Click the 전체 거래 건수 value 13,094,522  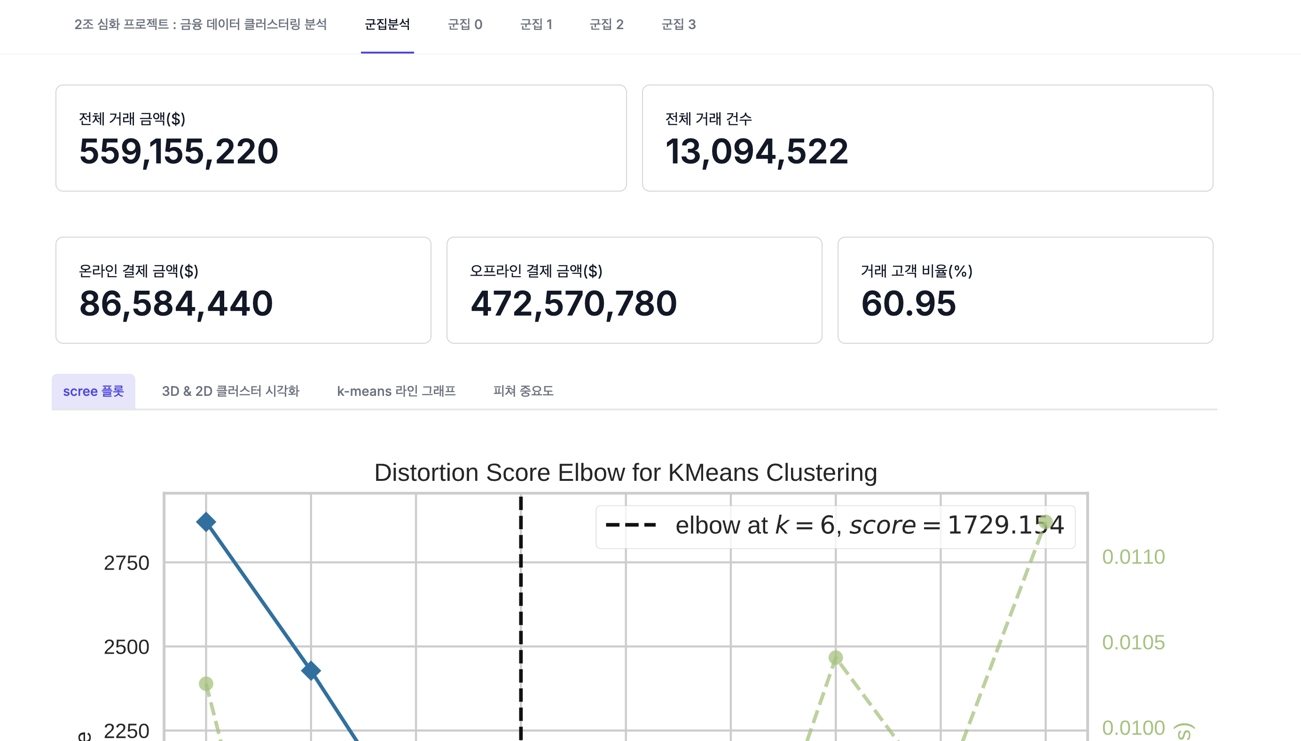click(x=756, y=152)
